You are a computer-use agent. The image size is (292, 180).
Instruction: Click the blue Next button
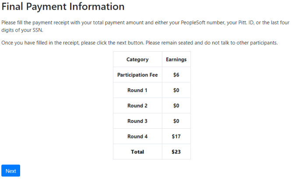click(11, 171)
